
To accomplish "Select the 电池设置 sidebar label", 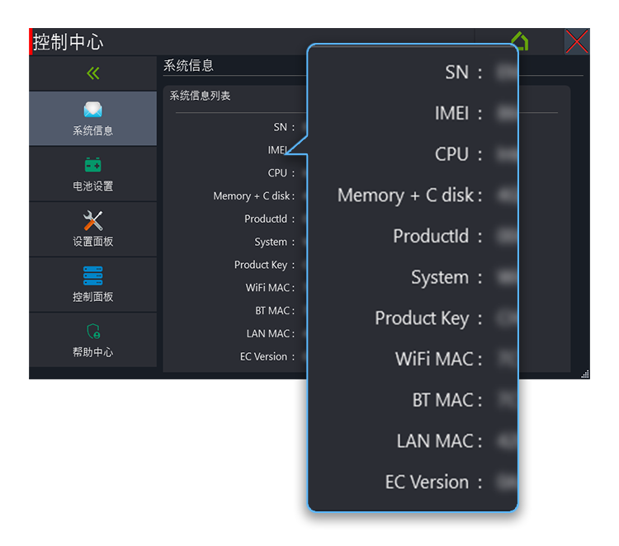I will pos(92,186).
